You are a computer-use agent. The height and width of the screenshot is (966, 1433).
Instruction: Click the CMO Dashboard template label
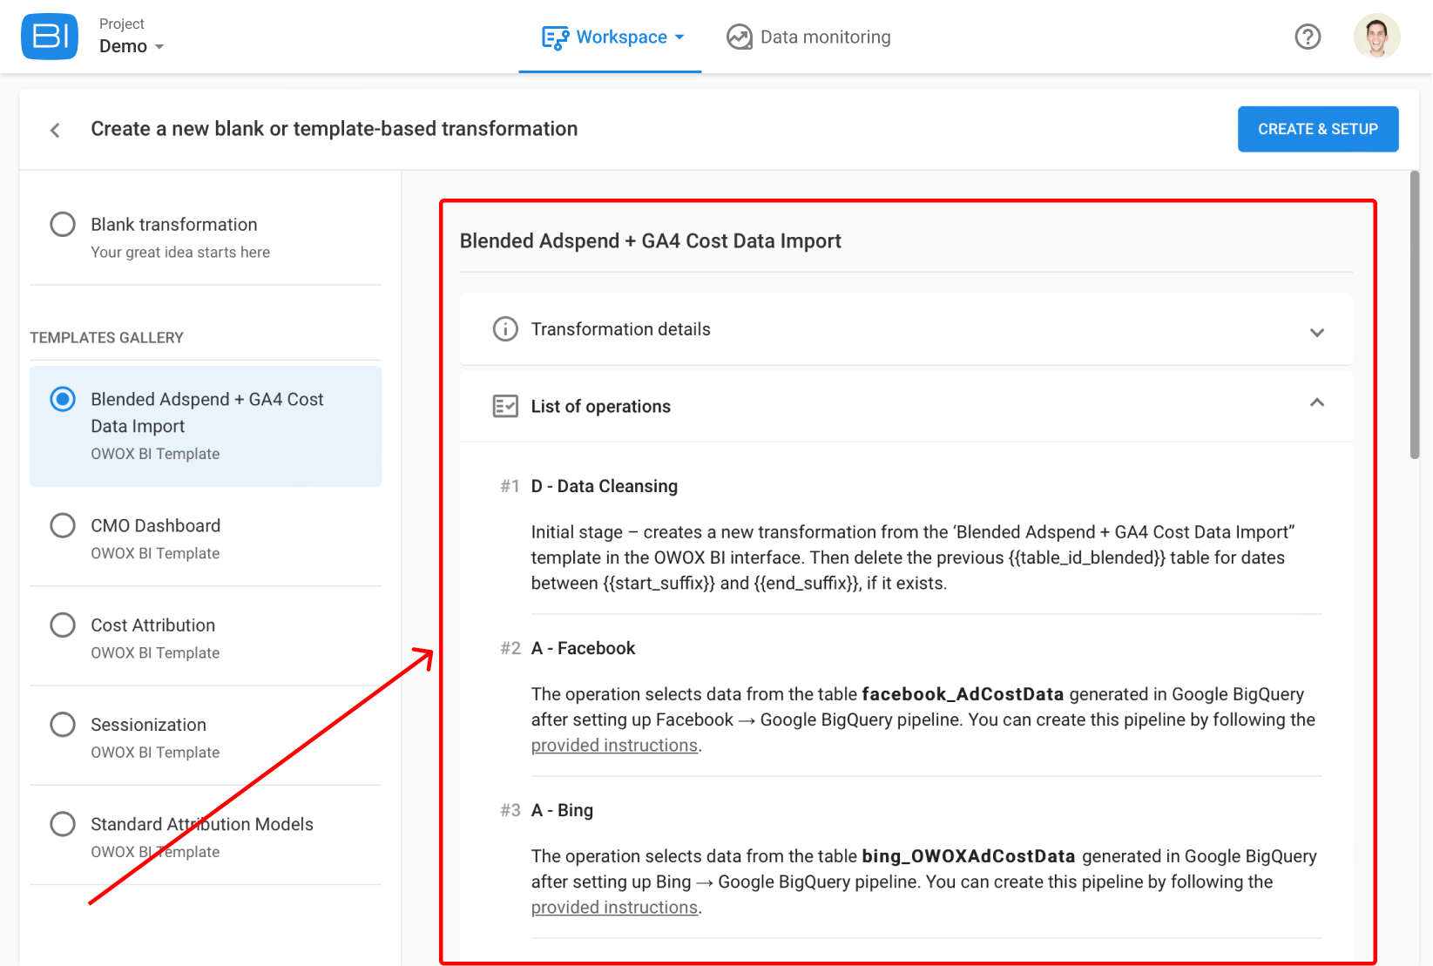156,526
